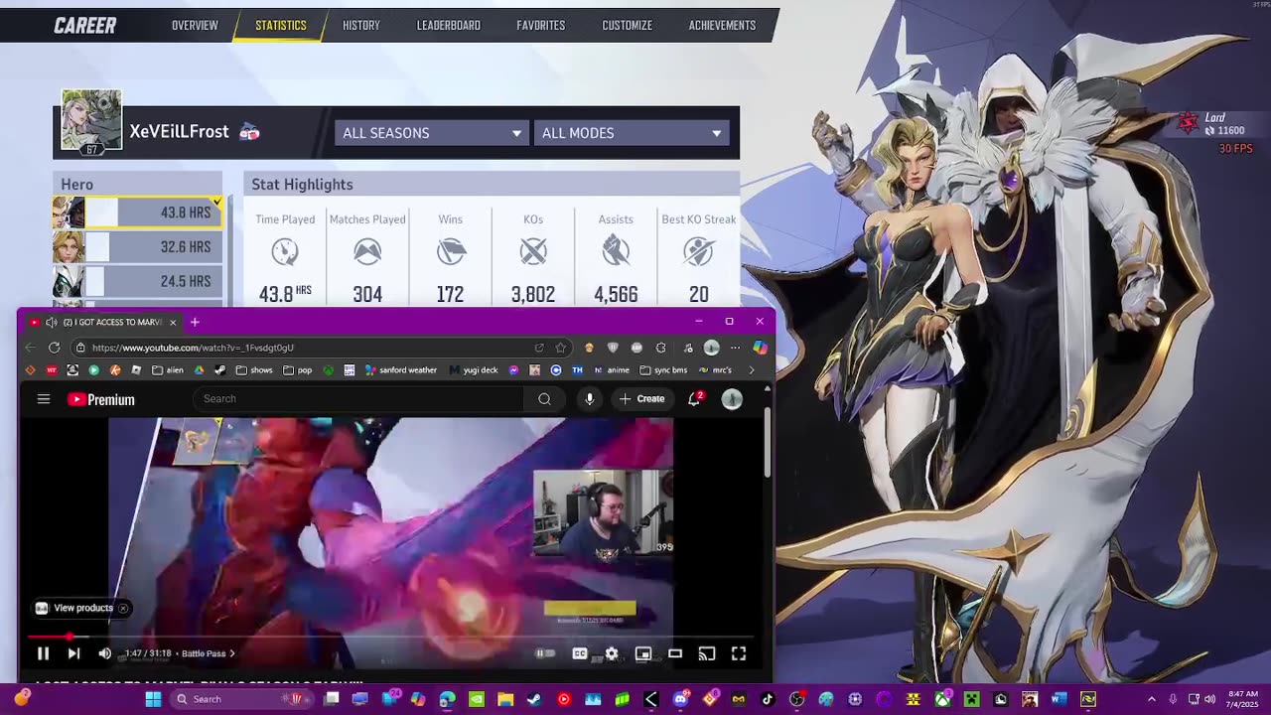Open Steam from the taskbar
Image resolution: width=1271 pixels, height=715 pixels.
tap(534, 699)
